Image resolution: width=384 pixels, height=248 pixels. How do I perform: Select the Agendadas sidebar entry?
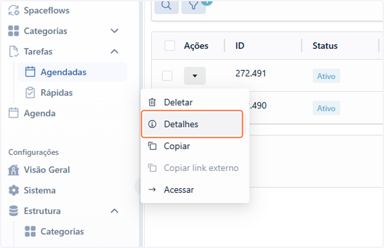click(72, 72)
